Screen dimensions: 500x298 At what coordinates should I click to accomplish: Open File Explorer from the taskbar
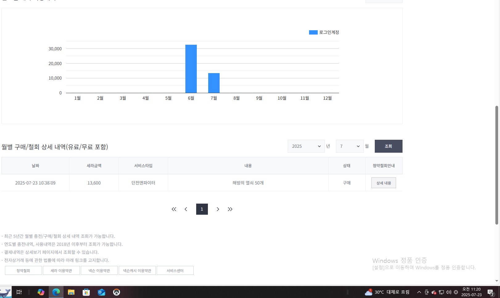tap(71, 292)
